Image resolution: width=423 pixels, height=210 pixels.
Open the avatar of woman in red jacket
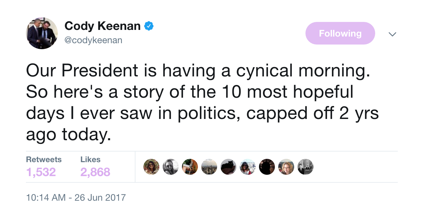(x=248, y=167)
